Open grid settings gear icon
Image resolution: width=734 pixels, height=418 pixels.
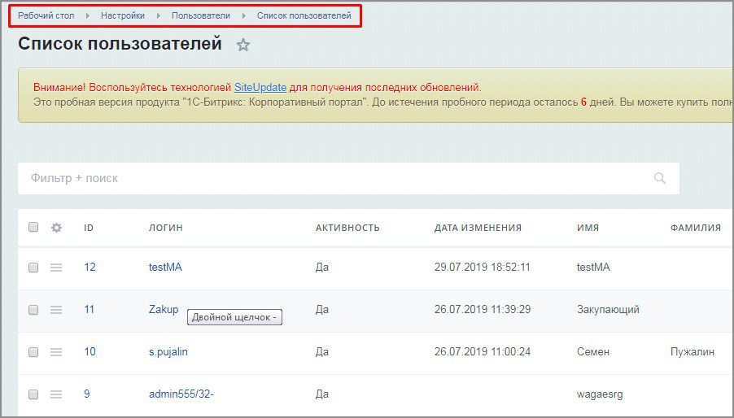point(56,228)
